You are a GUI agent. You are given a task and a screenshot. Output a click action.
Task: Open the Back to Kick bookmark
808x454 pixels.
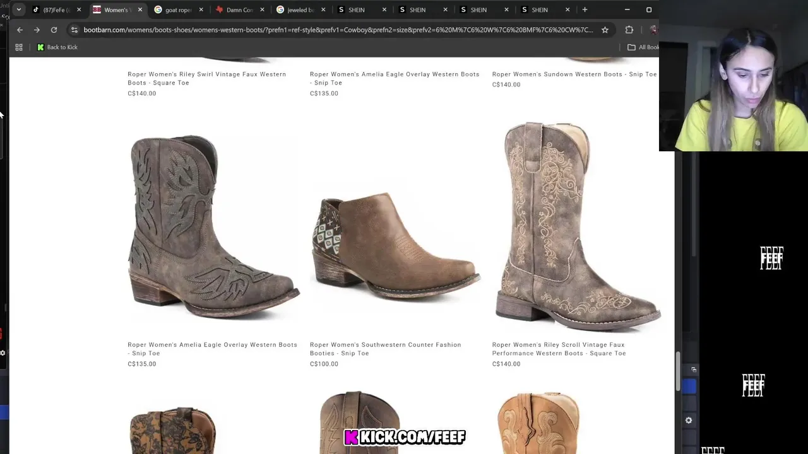click(57, 47)
